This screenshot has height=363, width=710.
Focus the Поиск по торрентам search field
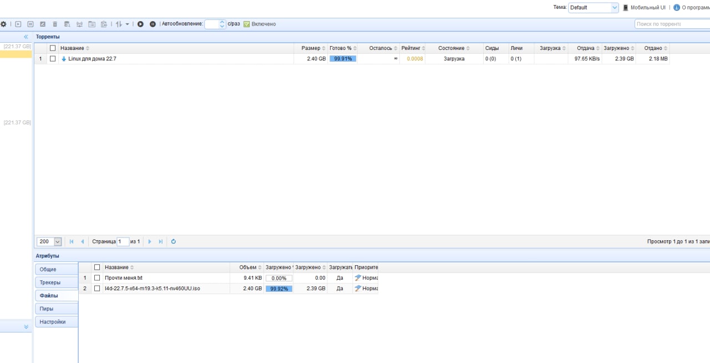(x=672, y=24)
